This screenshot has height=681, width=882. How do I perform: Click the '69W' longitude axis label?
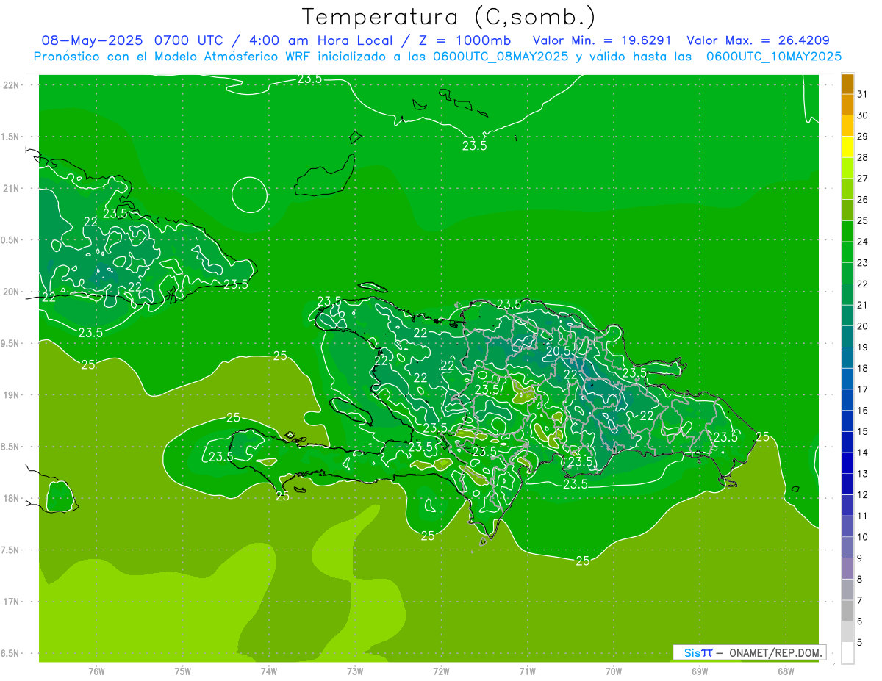[699, 671]
